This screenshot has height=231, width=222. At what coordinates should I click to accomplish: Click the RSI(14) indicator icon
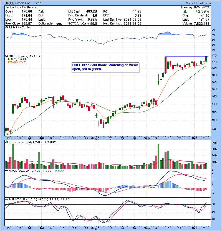6,27
